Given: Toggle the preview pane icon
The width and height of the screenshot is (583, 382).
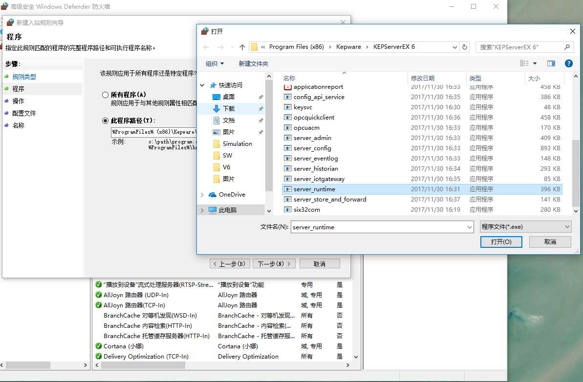Looking at the screenshot, I should point(551,63).
